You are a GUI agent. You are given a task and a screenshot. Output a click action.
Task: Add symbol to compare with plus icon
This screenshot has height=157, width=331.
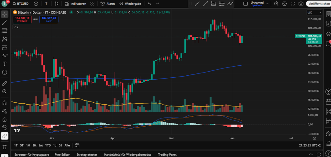tap(36, 4)
